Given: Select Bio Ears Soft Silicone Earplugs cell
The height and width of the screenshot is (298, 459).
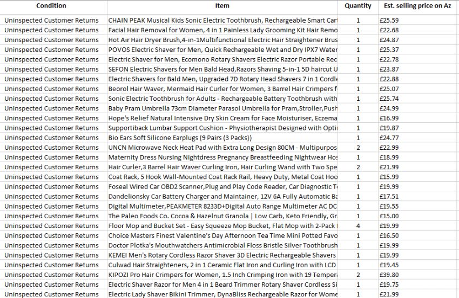Looking at the screenshot, I should 222,137.
